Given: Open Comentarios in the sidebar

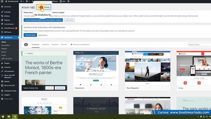Looking at the screenshot, I should (x=9, y=24).
